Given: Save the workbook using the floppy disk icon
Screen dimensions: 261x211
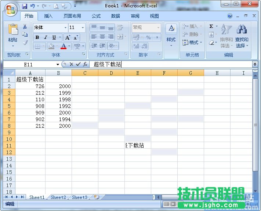Looking at the screenshot, I should click(x=25, y=6).
